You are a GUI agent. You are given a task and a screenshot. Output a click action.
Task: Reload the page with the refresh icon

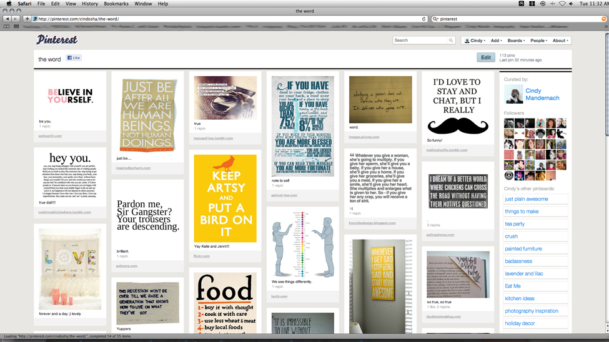tap(423, 19)
